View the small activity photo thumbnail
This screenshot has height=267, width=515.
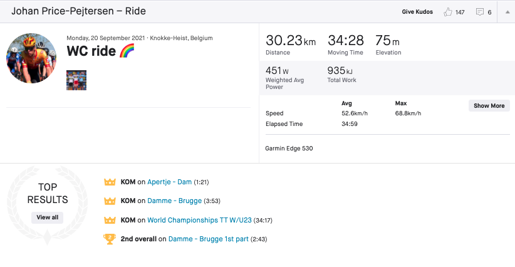[76, 80]
